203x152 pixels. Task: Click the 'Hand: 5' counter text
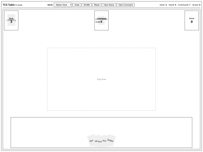click(172, 5)
